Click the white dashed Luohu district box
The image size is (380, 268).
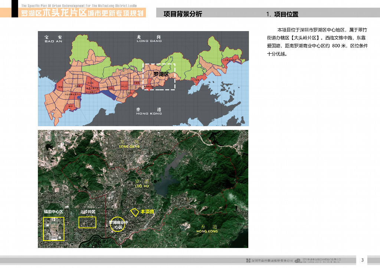[159, 77]
